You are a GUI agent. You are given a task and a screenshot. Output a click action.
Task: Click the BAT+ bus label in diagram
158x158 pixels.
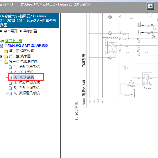pyautogui.click(x=90, y=101)
